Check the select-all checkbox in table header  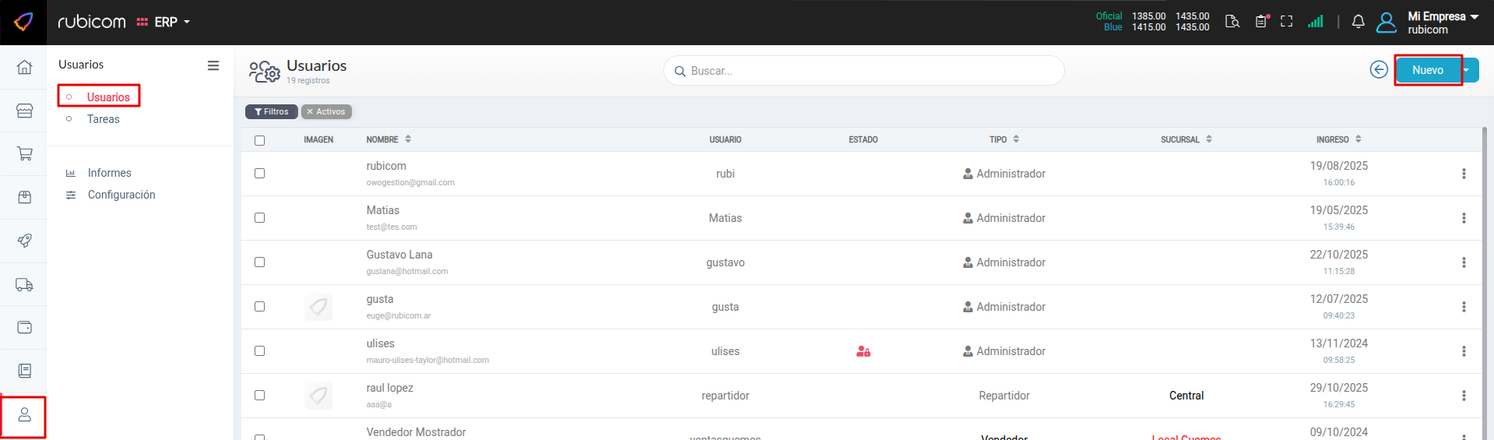[259, 140]
